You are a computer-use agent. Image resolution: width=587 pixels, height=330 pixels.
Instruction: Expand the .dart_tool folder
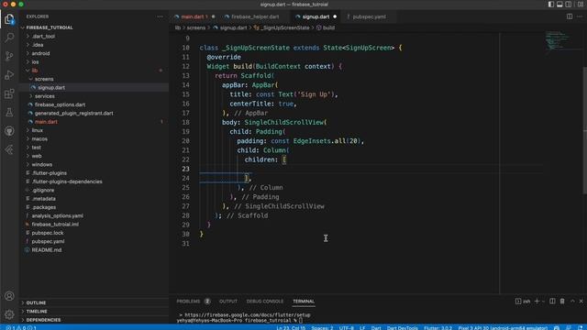tap(94, 37)
